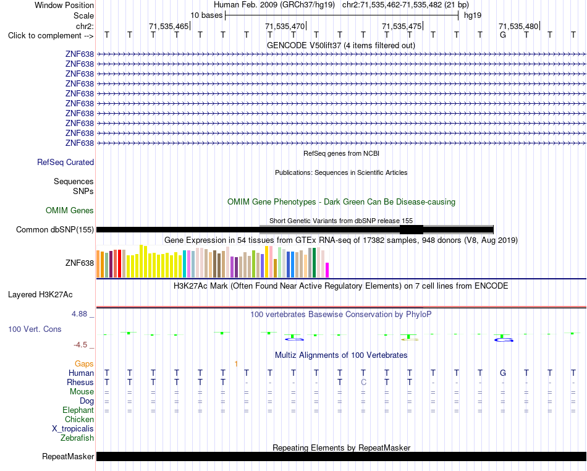The height and width of the screenshot is (471, 587).
Task: Click the orange Gaps label
Action: [x=84, y=363]
